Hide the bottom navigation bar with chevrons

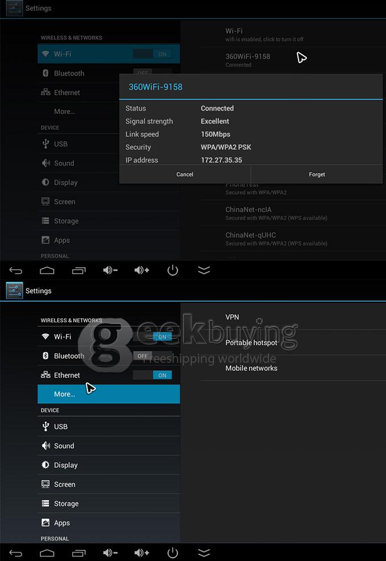click(x=204, y=553)
